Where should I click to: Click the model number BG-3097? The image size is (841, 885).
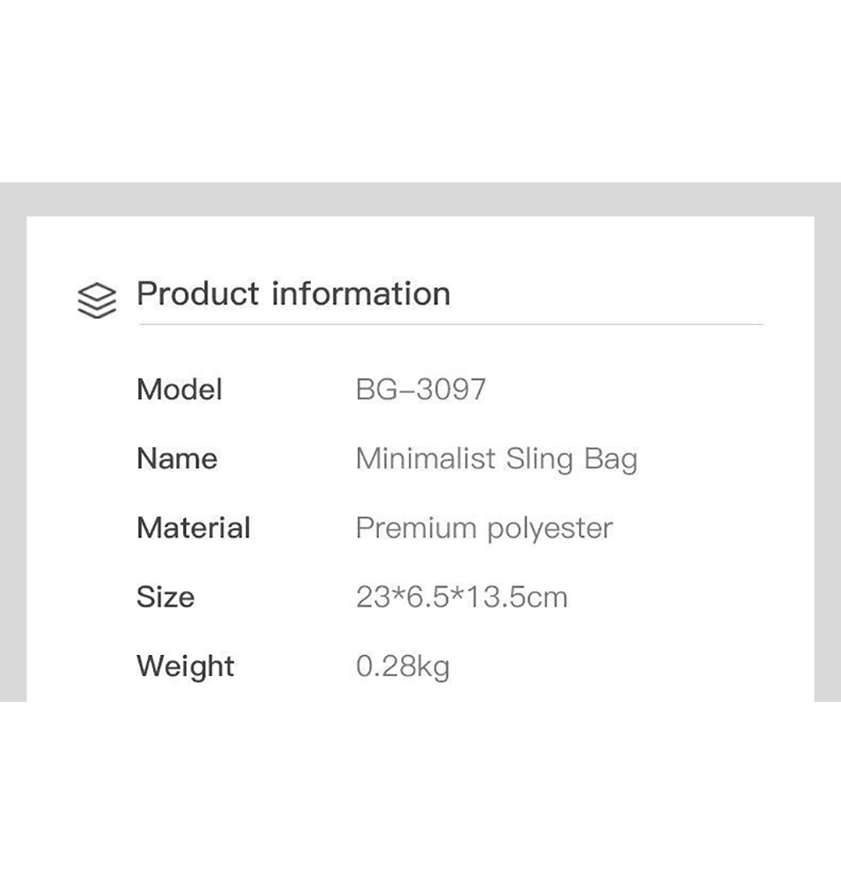click(420, 389)
